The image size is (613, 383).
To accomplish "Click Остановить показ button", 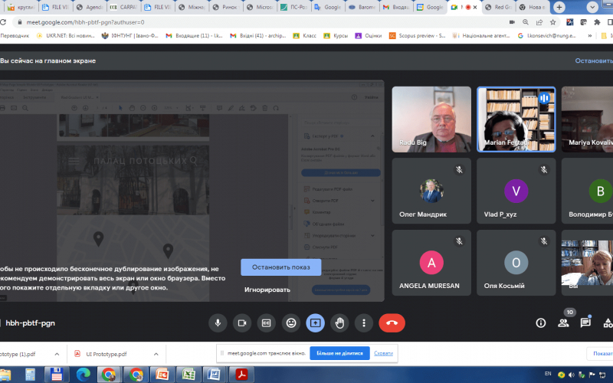I will click(280, 267).
